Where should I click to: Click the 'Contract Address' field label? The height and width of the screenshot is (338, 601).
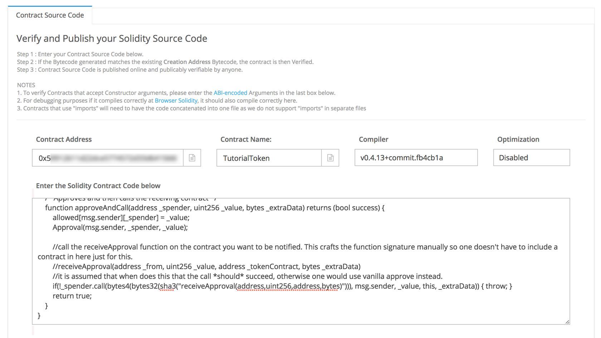(64, 139)
